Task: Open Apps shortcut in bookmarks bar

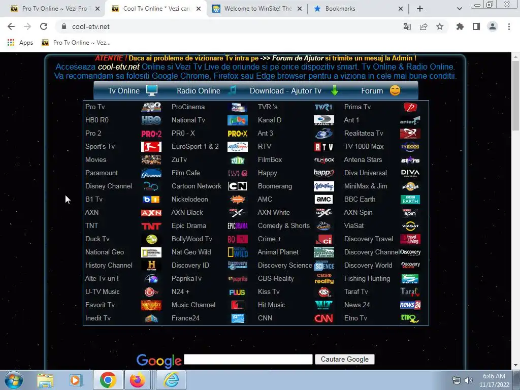Action: [20, 43]
